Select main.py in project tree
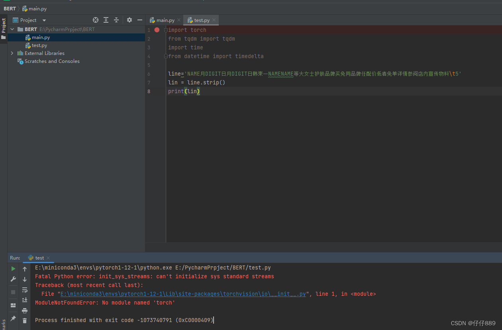This screenshot has width=502, height=330. click(x=41, y=37)
